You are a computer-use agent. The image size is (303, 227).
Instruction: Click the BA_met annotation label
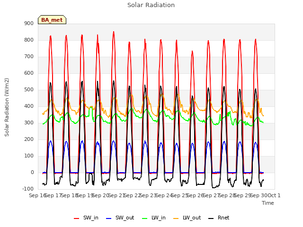pos(52,20)
